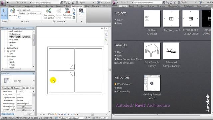The image size is (213, 120).
Task: Click the workset icon in the status bar
Action: 56,118
